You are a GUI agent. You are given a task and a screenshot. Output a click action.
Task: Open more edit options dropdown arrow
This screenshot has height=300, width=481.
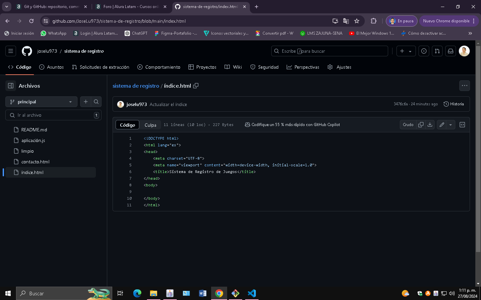tap(451, 125)
